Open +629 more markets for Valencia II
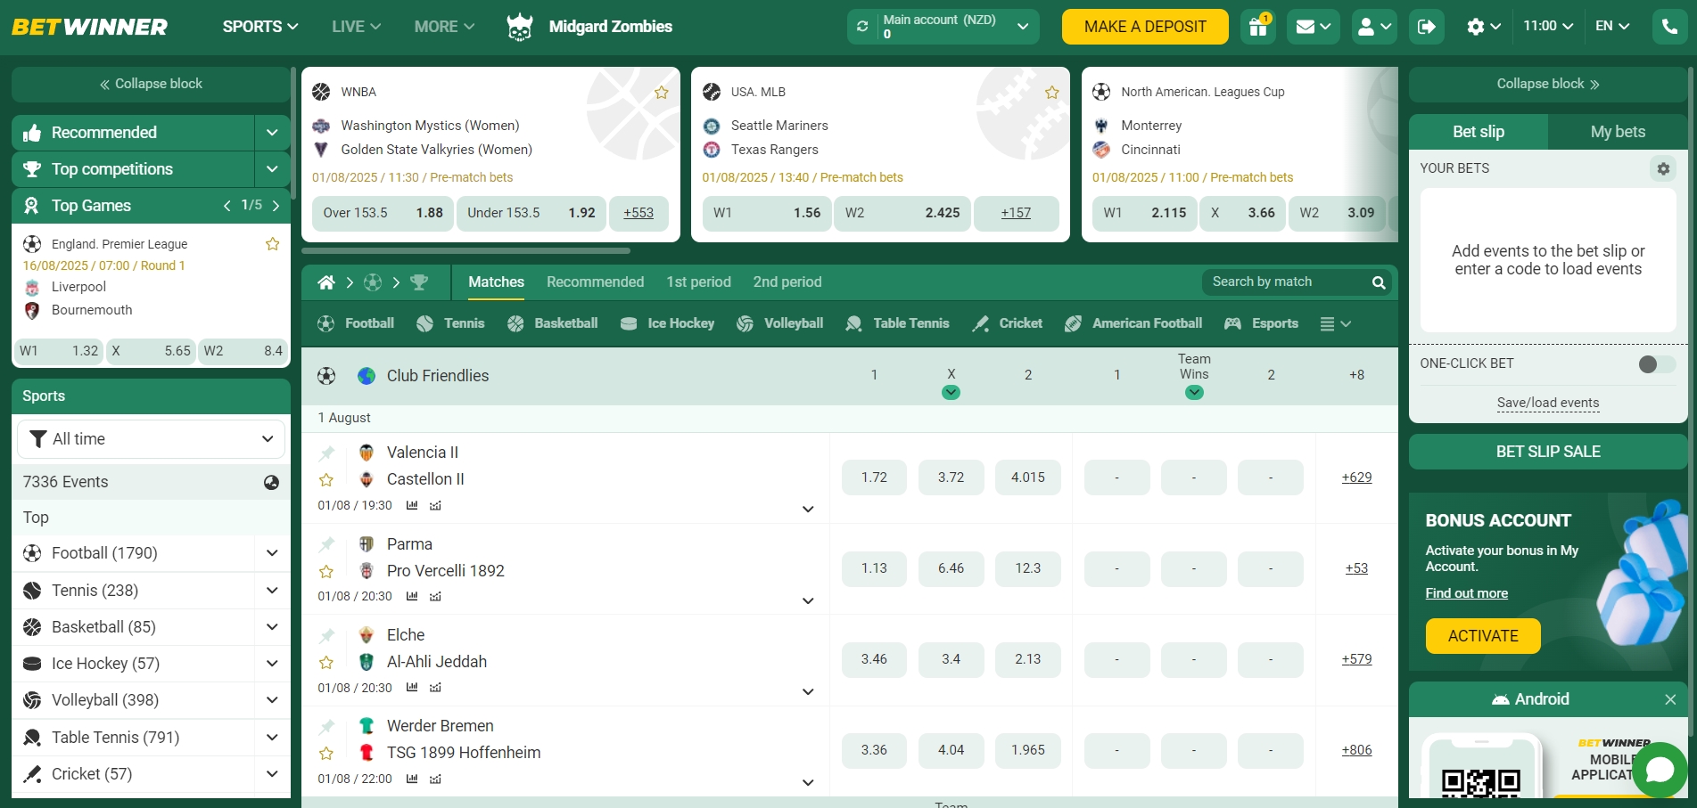The image size is (1697, 808). pos(1356,477)
